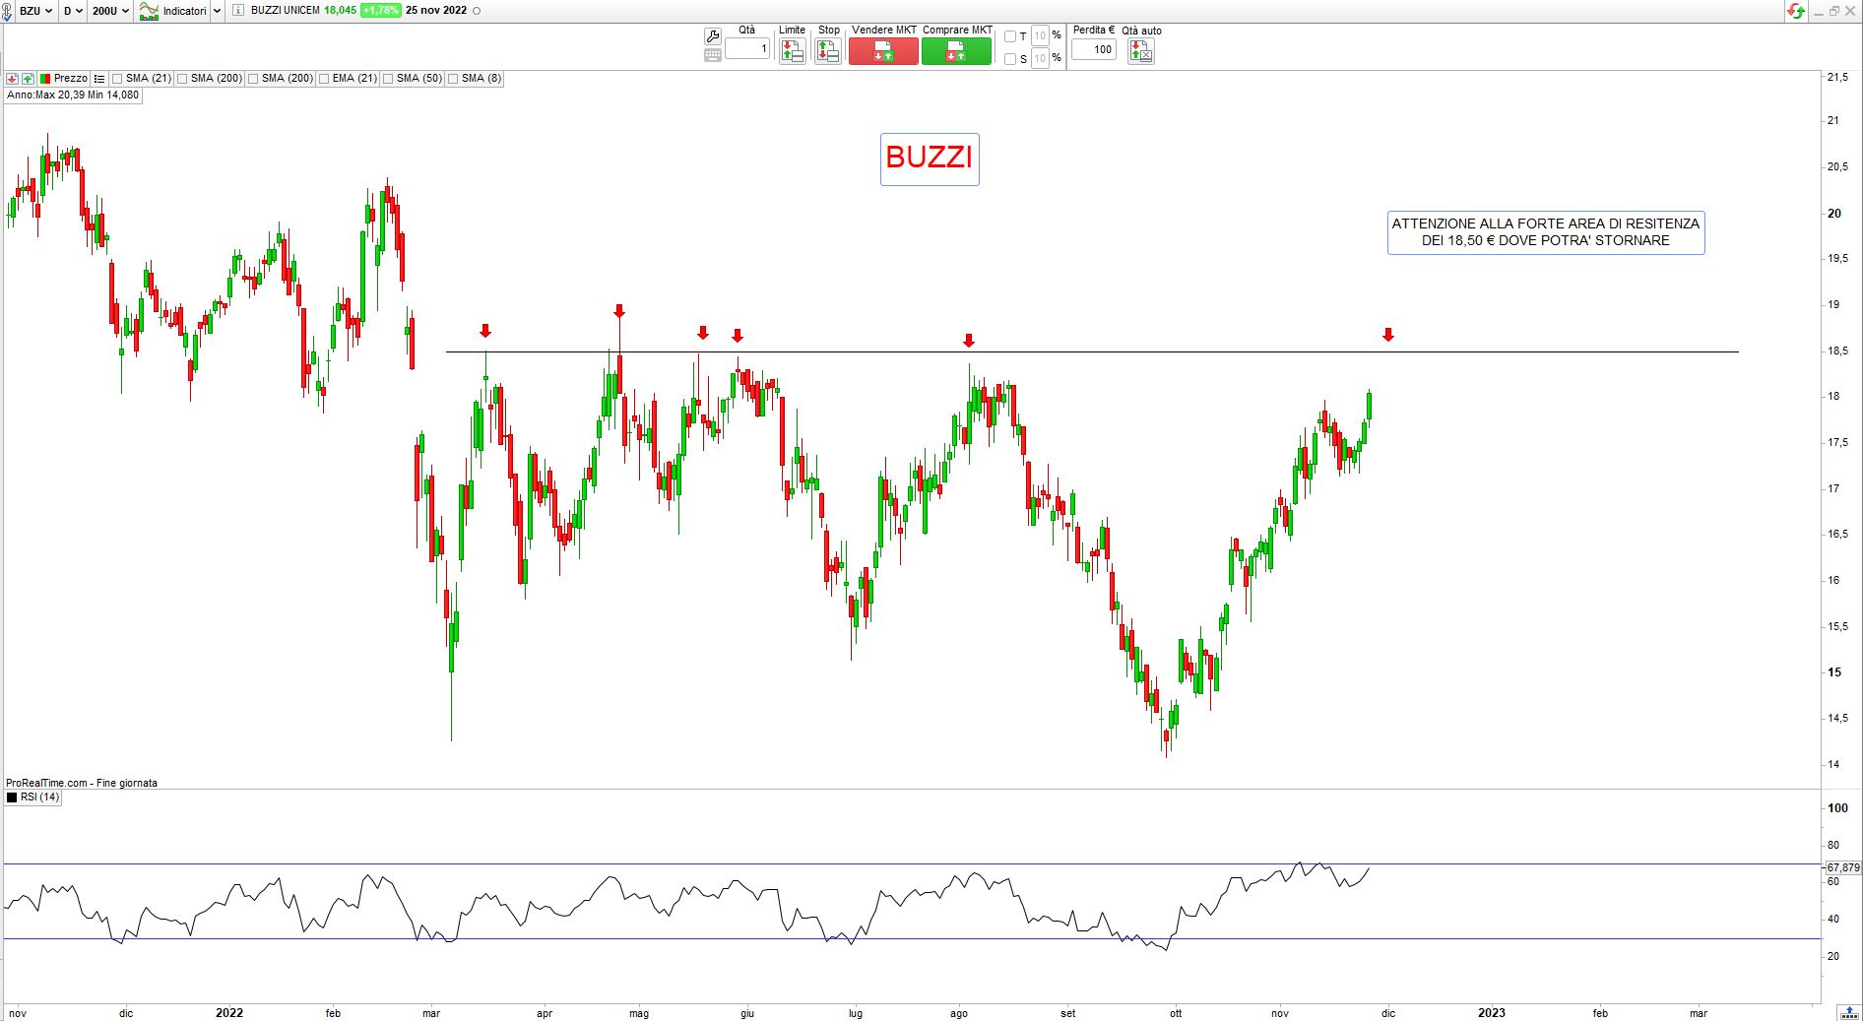Open trading settings wrench icon

pos(713,36)
